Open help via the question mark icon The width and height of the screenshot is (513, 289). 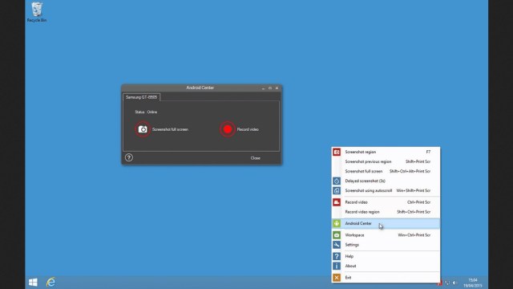pos(129,157)
